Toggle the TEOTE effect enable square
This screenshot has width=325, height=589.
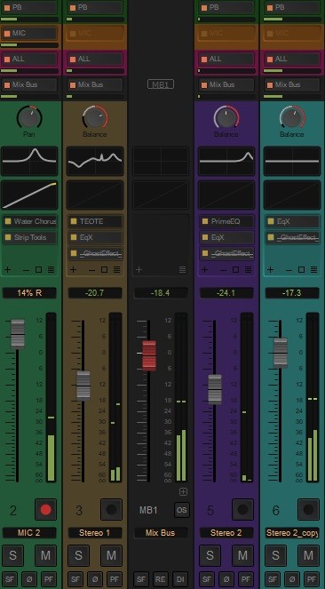click(x=74, y=221)
